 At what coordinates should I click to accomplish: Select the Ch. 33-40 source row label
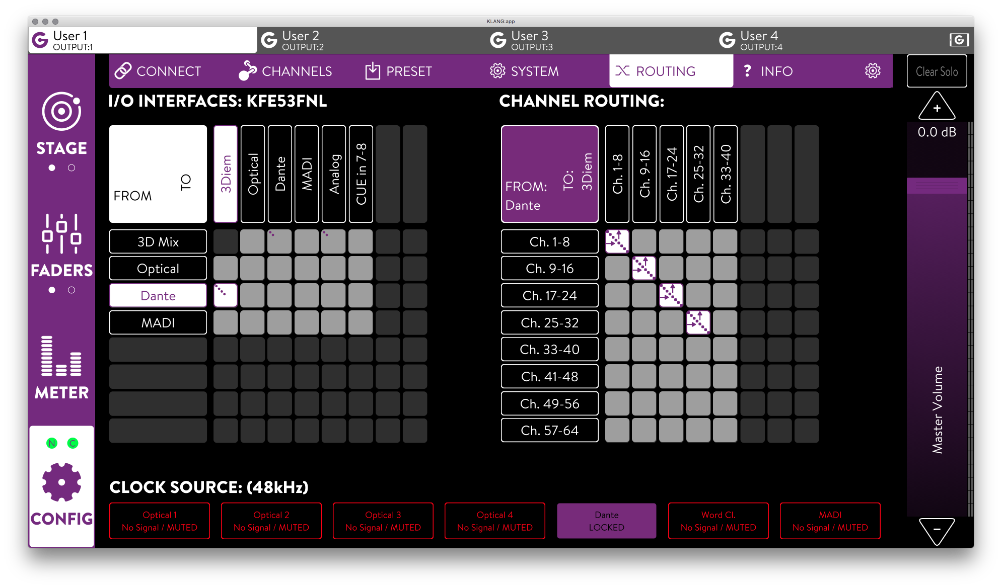pos(550,350)
